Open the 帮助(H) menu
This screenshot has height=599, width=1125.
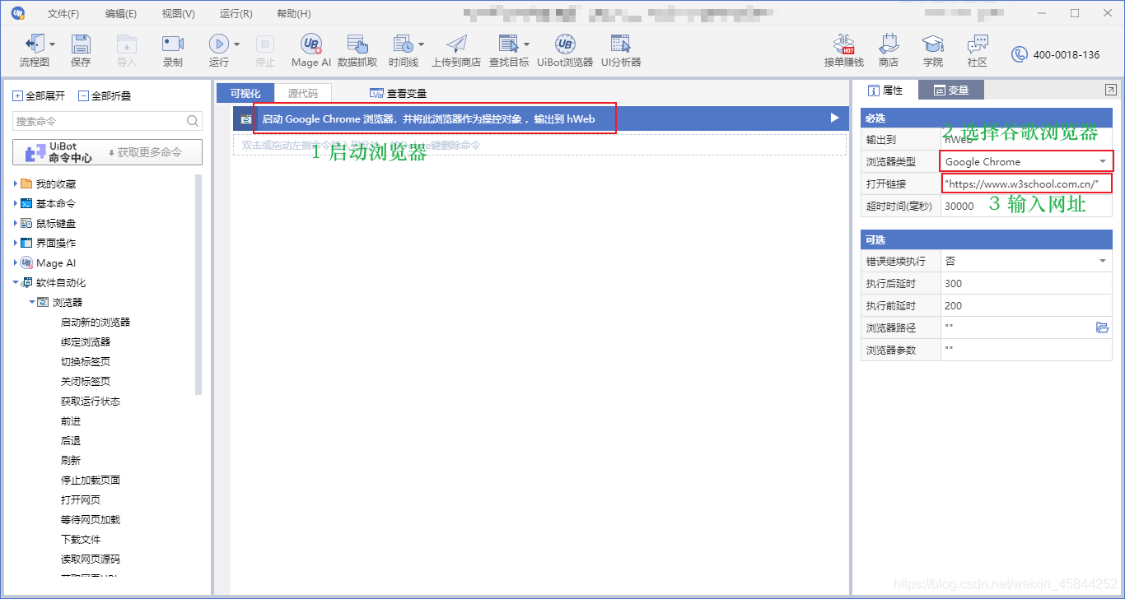click(294, 13)
